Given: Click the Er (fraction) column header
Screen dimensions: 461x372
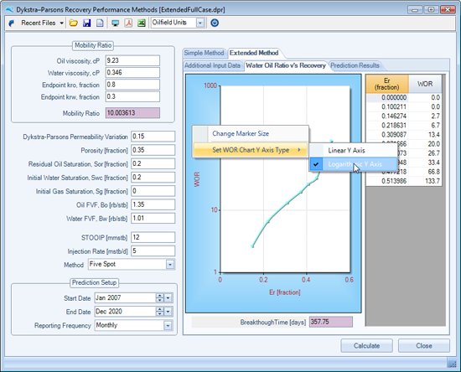Looking at the screenshot, I should (x=387, y=84).
